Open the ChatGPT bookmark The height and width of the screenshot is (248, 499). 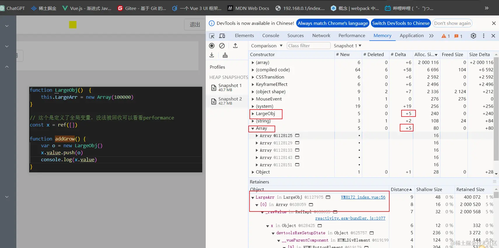pyautogui.click(x=12, y=8)
